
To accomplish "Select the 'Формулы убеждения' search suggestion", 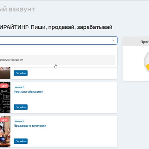I will point(57,60).
